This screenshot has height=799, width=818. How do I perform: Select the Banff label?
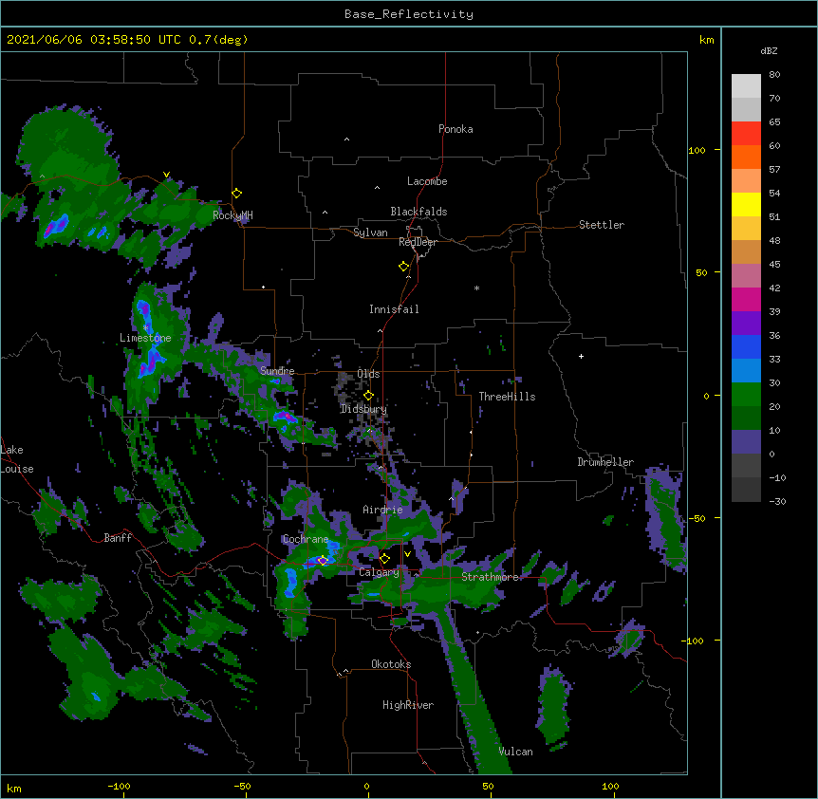pos(118,538)
